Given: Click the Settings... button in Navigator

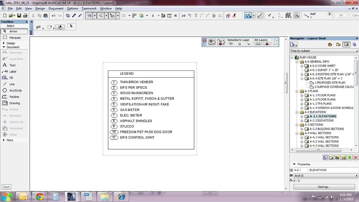Looking at the screenshot, I should 324,187.
